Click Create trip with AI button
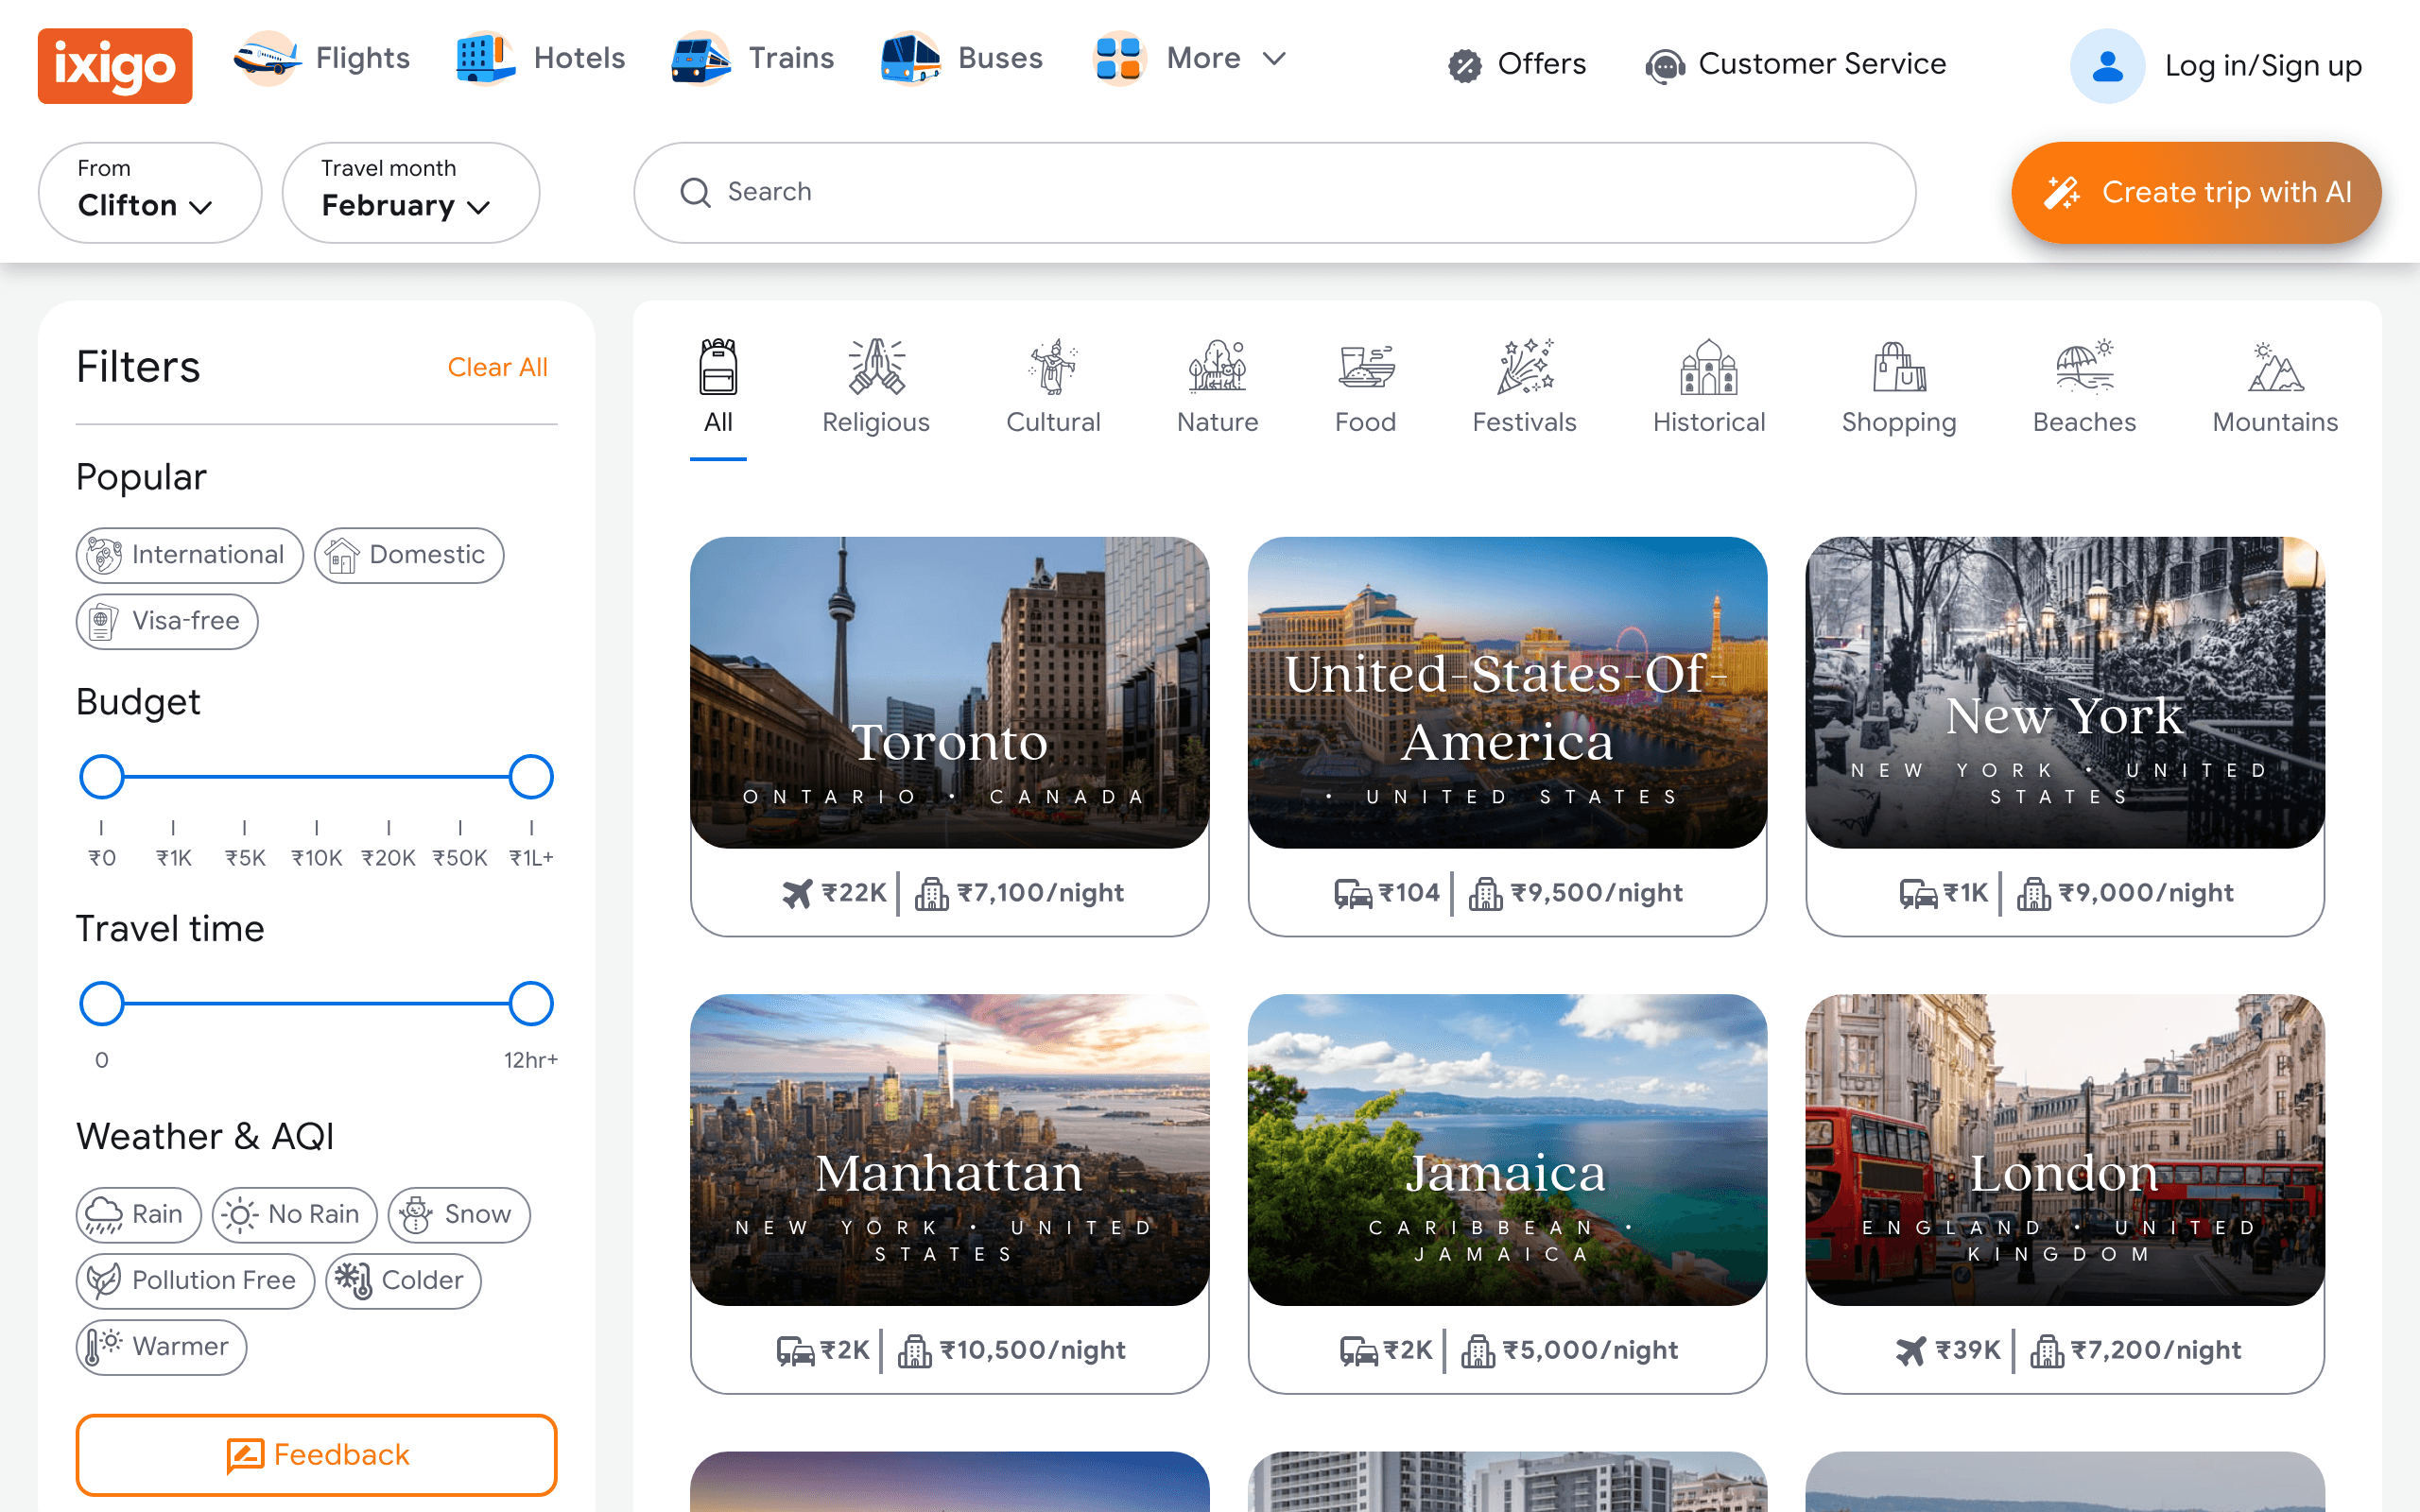This screenshot has height=1512, width=2420. [x=2196, y=192]
